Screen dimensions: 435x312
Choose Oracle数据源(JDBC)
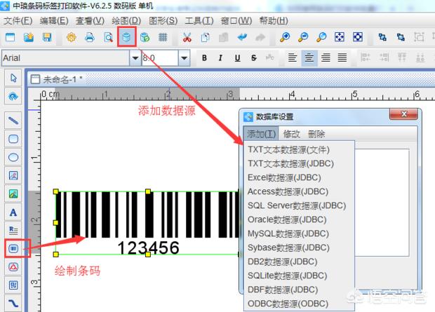300,219
